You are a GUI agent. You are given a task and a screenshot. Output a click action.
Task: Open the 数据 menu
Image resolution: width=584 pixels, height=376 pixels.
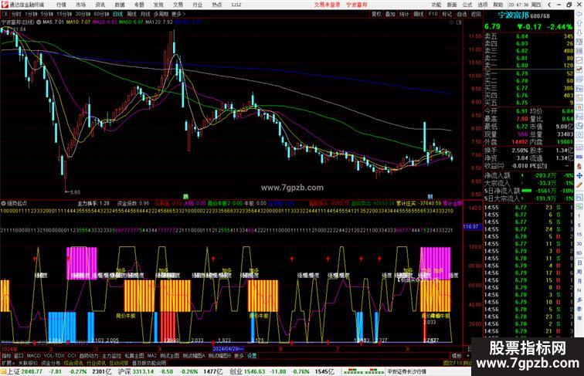click(x=120, y=5)
